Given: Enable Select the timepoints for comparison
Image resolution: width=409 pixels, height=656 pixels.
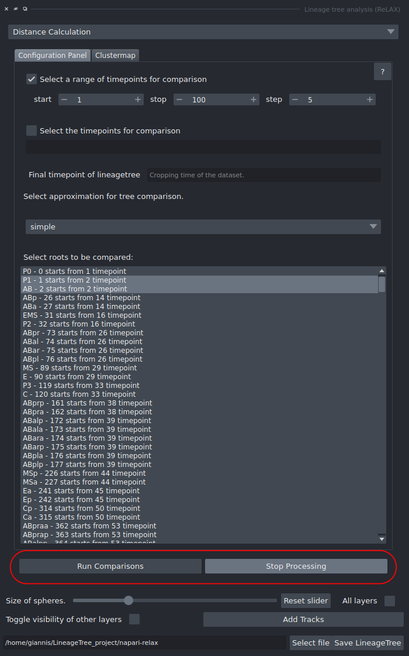Looking at the screenshot, I should (x=31, y=130).
